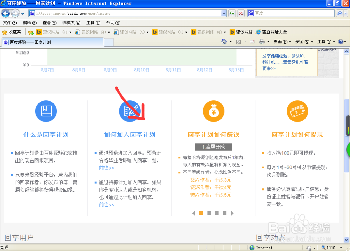Open the 收藏夹(A) menu
Image resolution: width=350 pixels, height=251 pixels.
click(x=71, y=23)
